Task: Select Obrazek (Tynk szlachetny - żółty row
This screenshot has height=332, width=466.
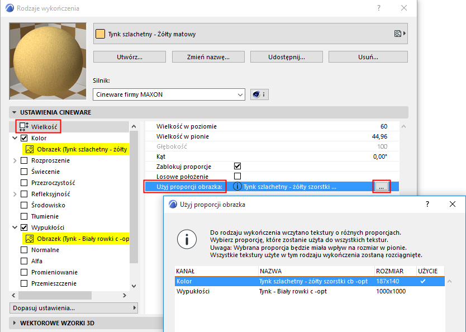Action: (76, 149)
